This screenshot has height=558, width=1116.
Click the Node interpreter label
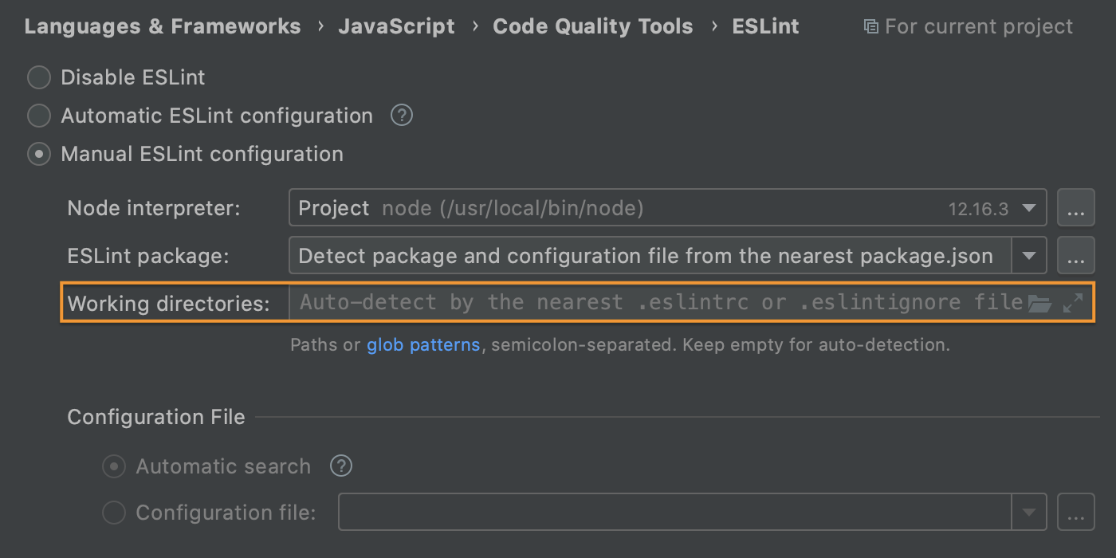[x=154, y=209]
